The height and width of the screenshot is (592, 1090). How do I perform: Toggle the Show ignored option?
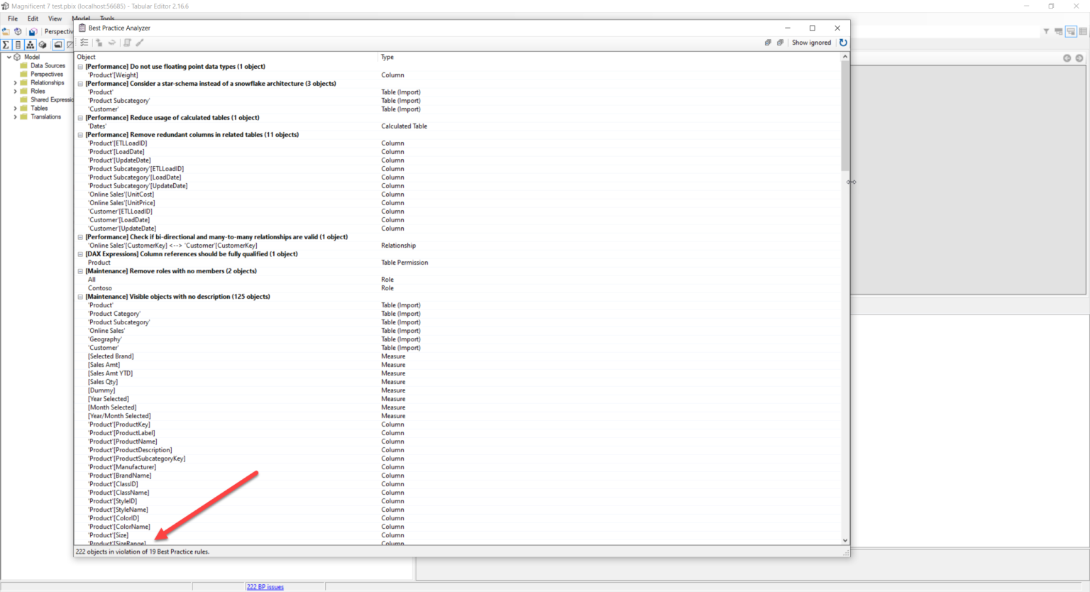pyautogui.click(x=811, y=43)
